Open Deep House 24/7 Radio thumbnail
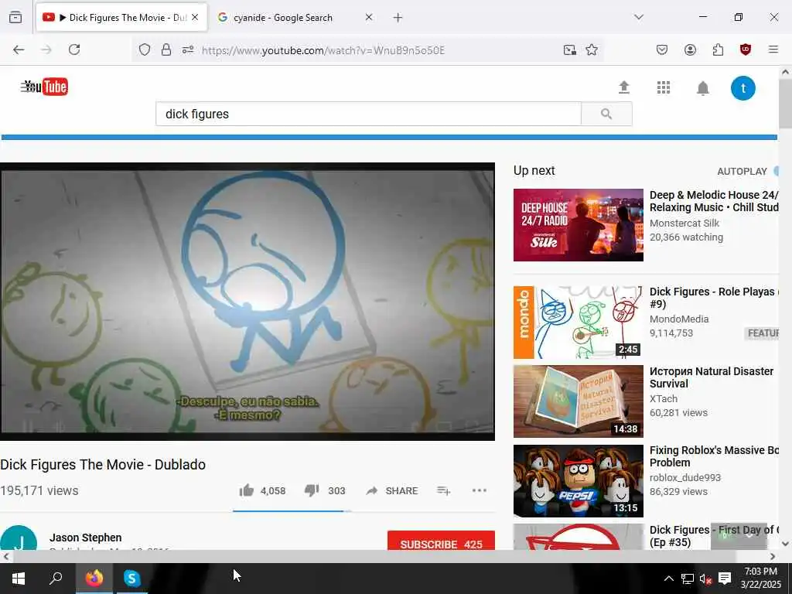792x594 pixels. (x=579, y=225)
